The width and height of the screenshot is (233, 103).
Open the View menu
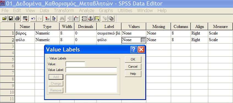pyautogui.click(x=30, y=10)
